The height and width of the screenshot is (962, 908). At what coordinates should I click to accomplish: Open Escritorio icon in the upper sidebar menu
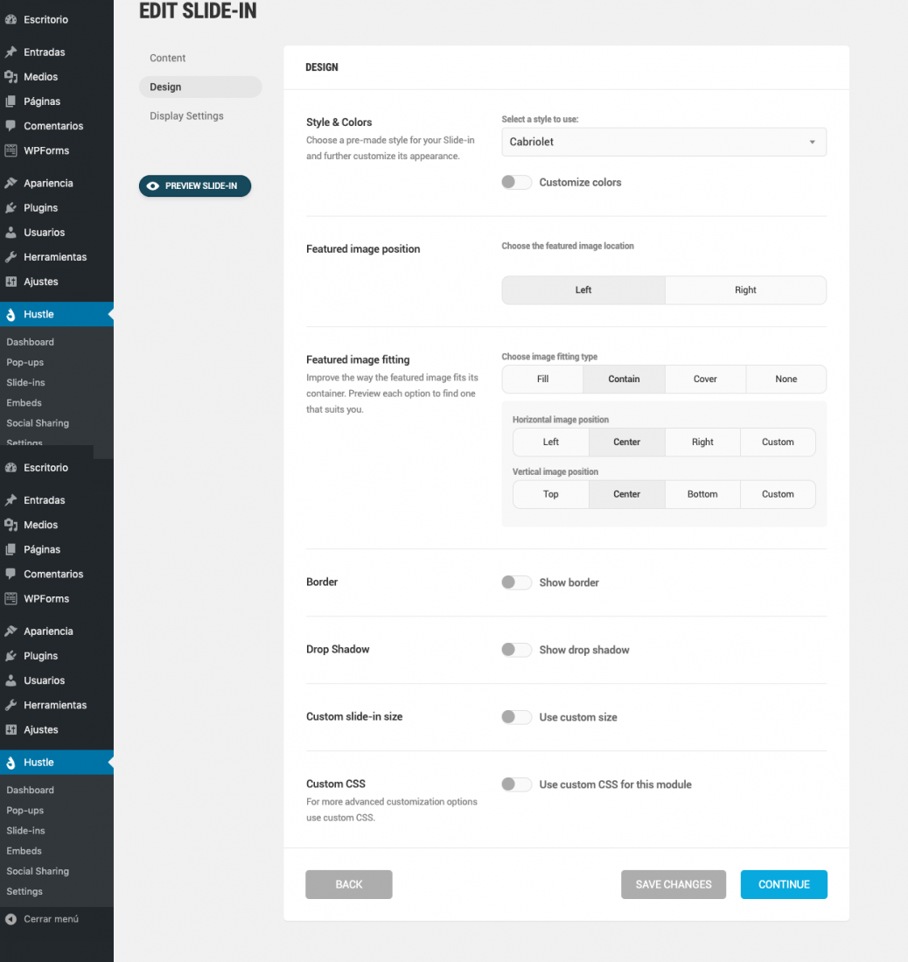point(10,19)
